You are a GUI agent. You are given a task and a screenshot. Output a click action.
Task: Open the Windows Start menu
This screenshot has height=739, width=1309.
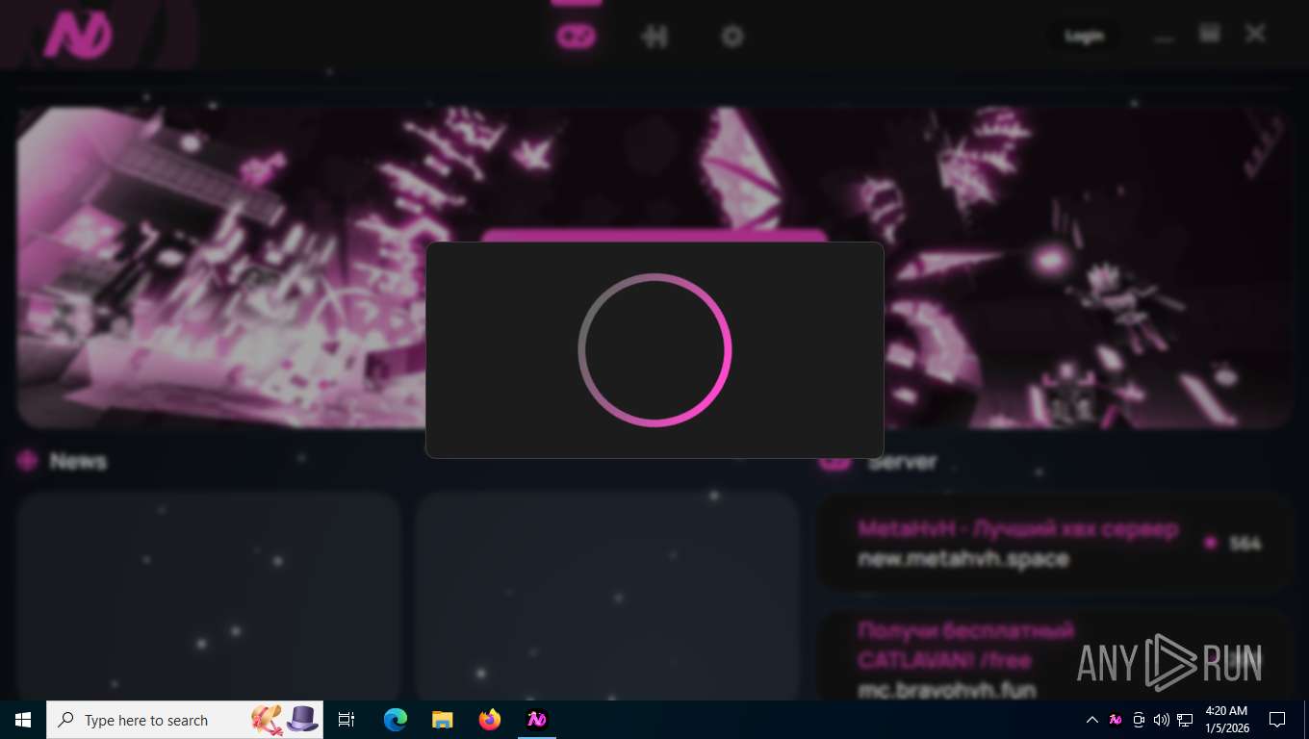click(23, 720)
